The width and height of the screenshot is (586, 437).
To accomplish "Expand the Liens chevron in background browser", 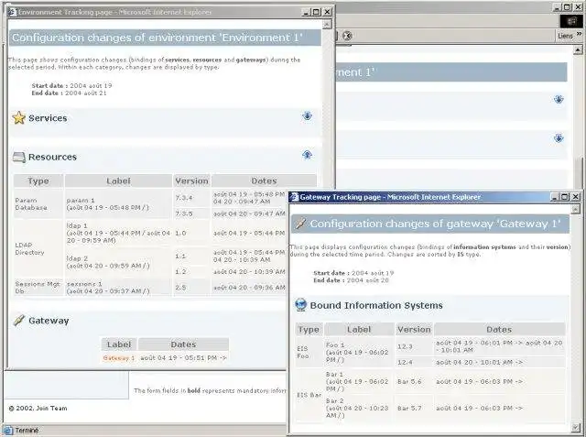I will pos(579,34).
